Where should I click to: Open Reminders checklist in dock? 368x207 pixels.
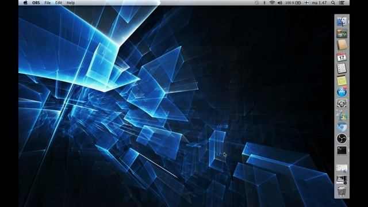tap(342, 68)
